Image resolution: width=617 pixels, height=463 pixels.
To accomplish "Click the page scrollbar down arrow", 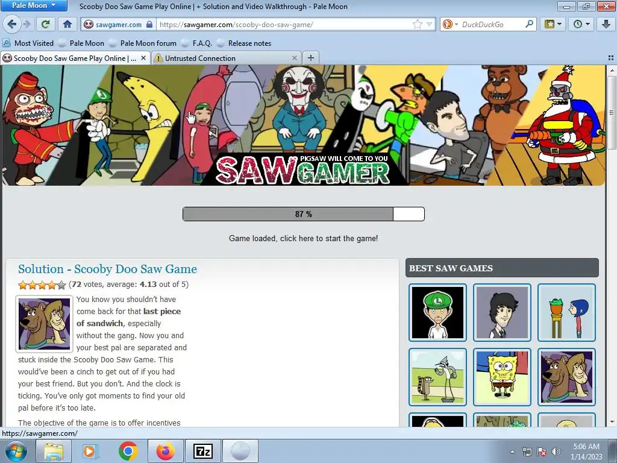I will (x=612, y=422).
